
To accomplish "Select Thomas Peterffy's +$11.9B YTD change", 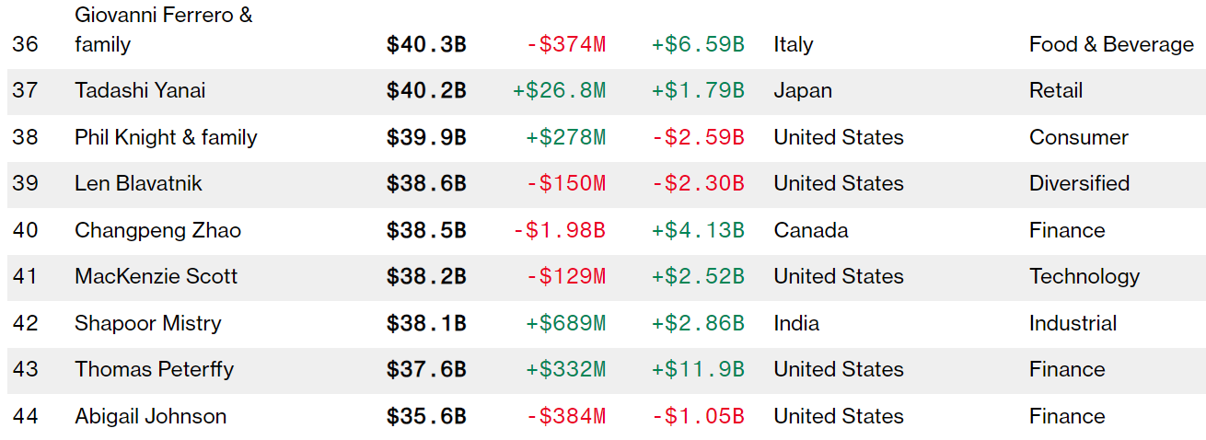I will pyautogui.click(x=697, y=369).
